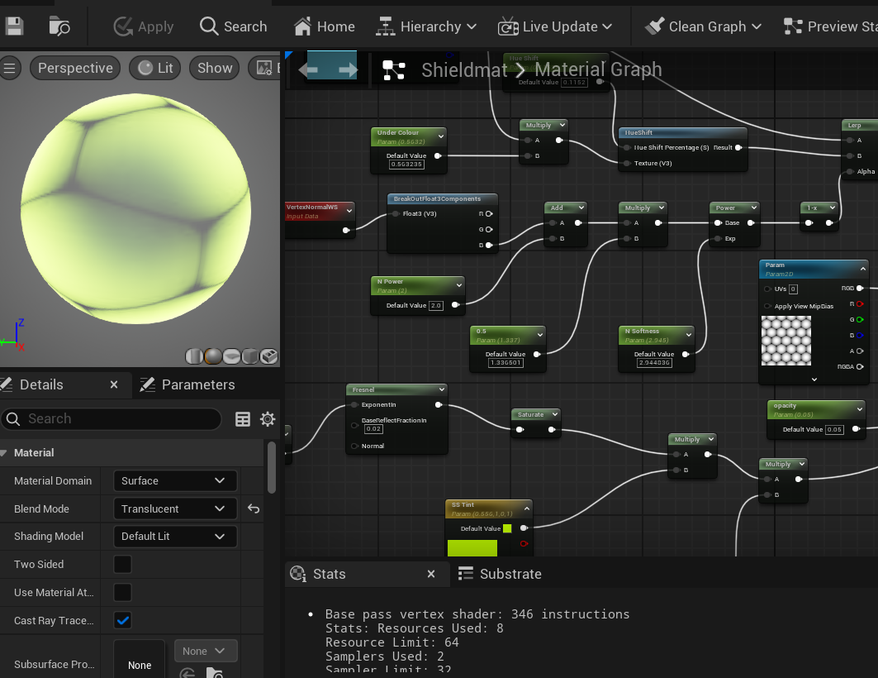Click SS Tint default value color swatch
The image size is (878, 678).
tap(507, 528)
